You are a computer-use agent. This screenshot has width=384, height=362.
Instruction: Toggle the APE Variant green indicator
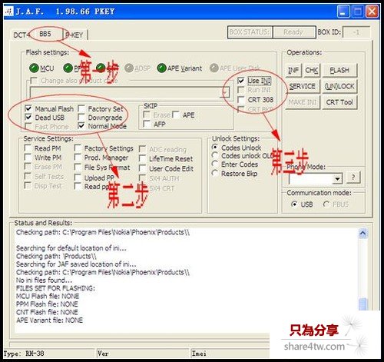pyautogui.click(x=162, y=68)
